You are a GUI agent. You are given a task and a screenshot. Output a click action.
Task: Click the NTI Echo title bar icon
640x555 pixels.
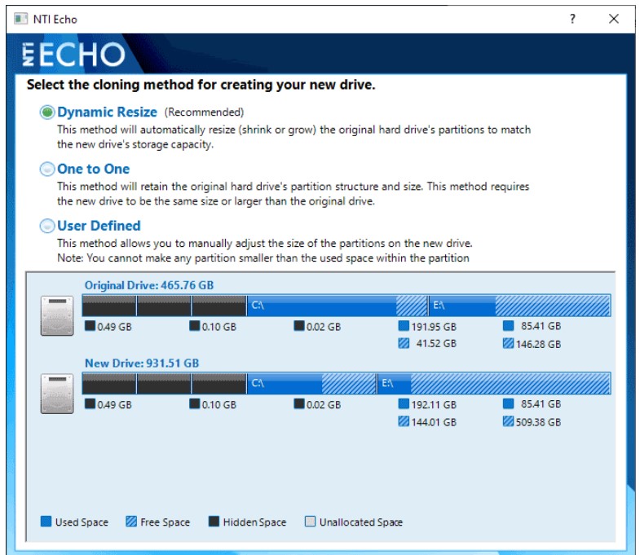click(20, 19)
